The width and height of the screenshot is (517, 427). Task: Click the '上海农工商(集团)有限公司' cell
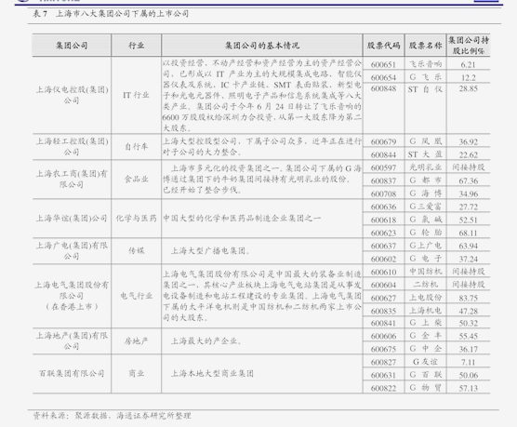coord(72,179)
